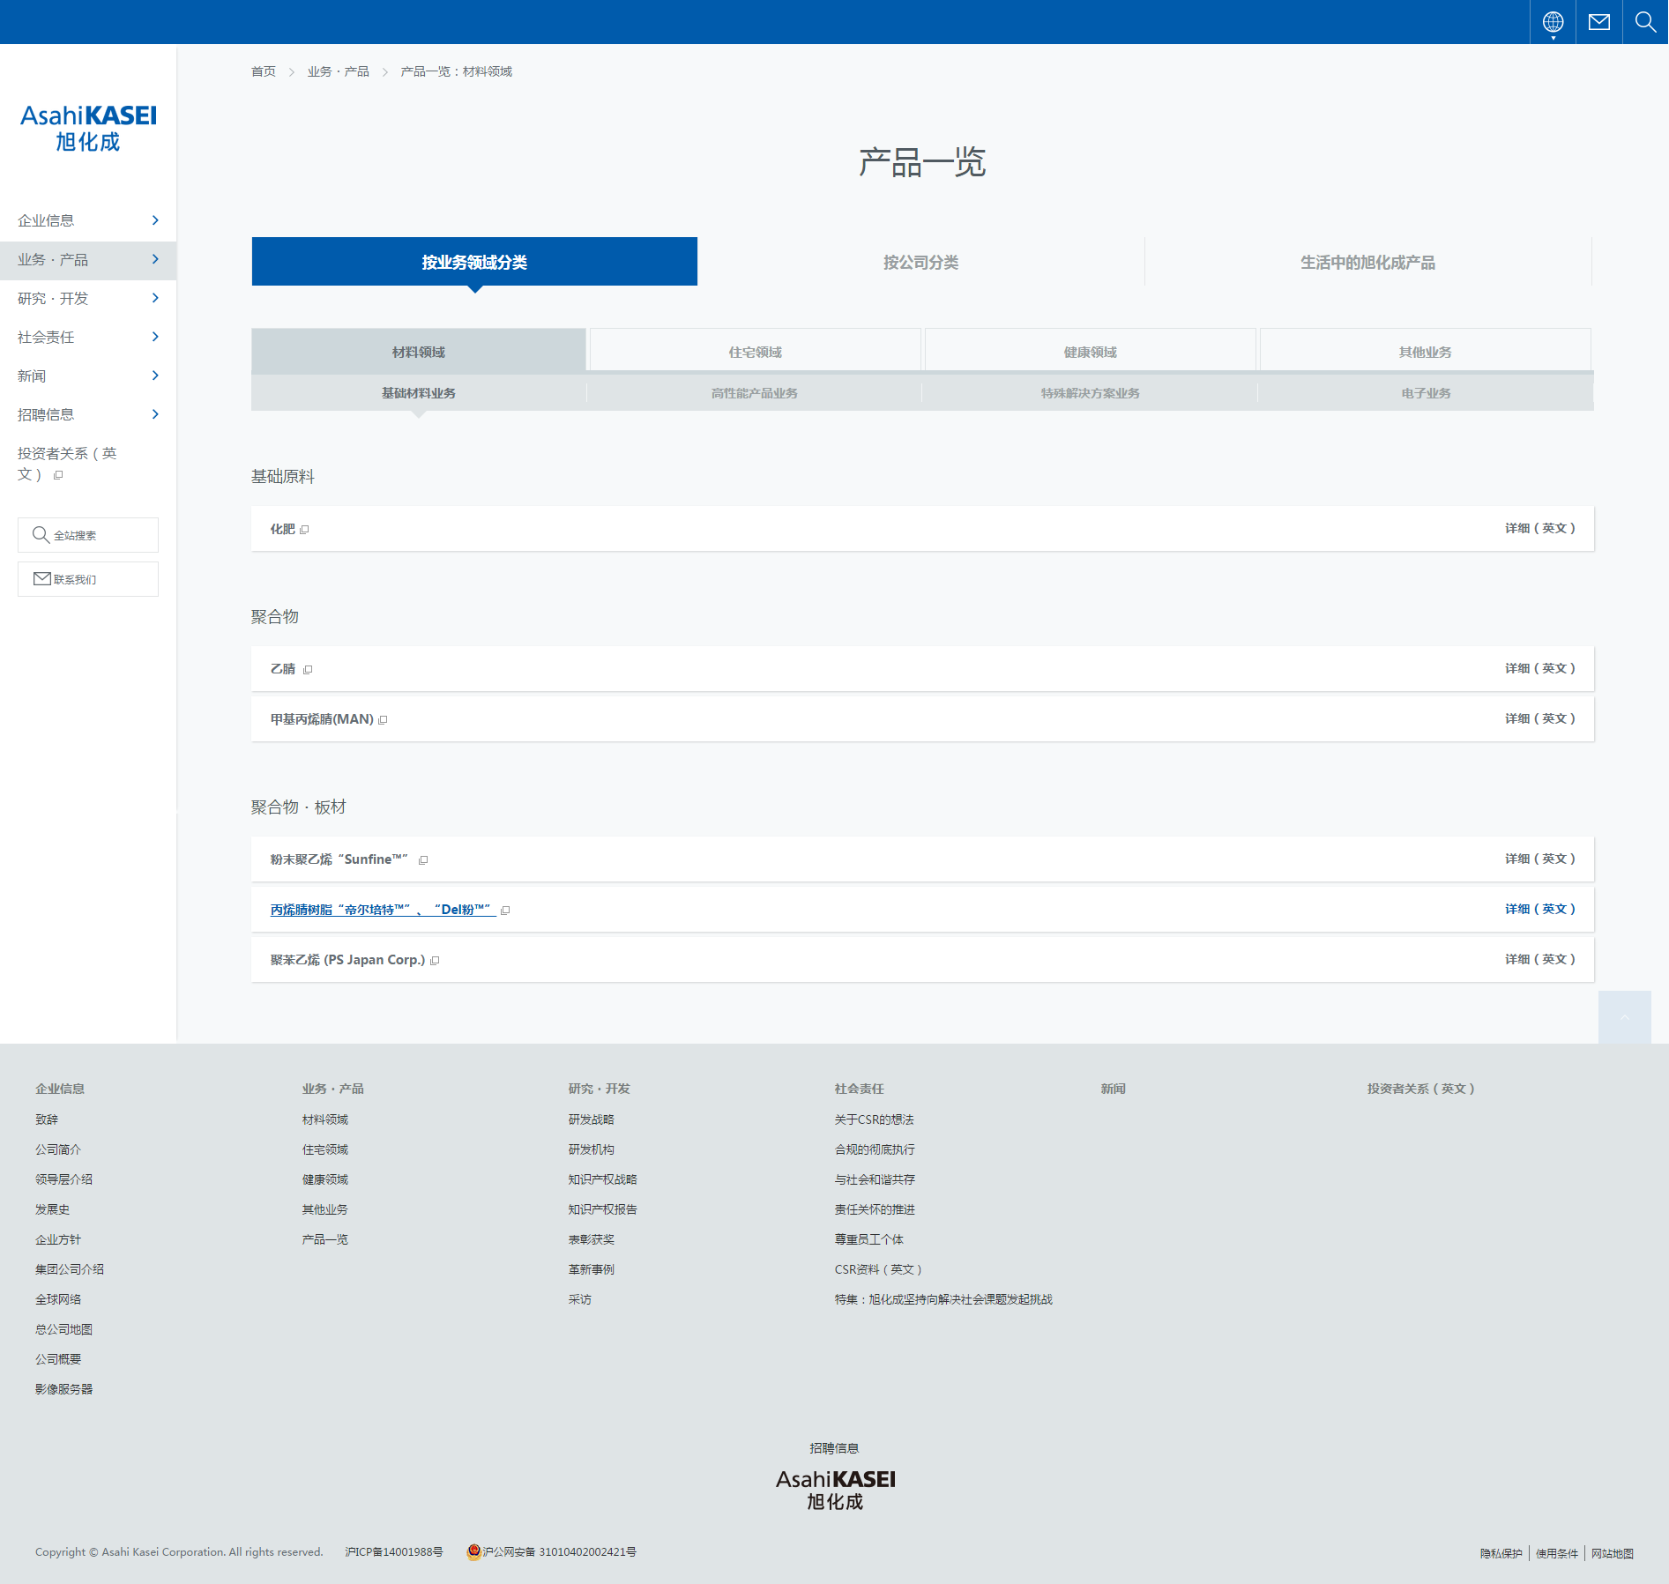The width and height of the screenshot is (1669, 1584).
Task: Click the 全站搜索 search field
Action: tap(88, 535)
